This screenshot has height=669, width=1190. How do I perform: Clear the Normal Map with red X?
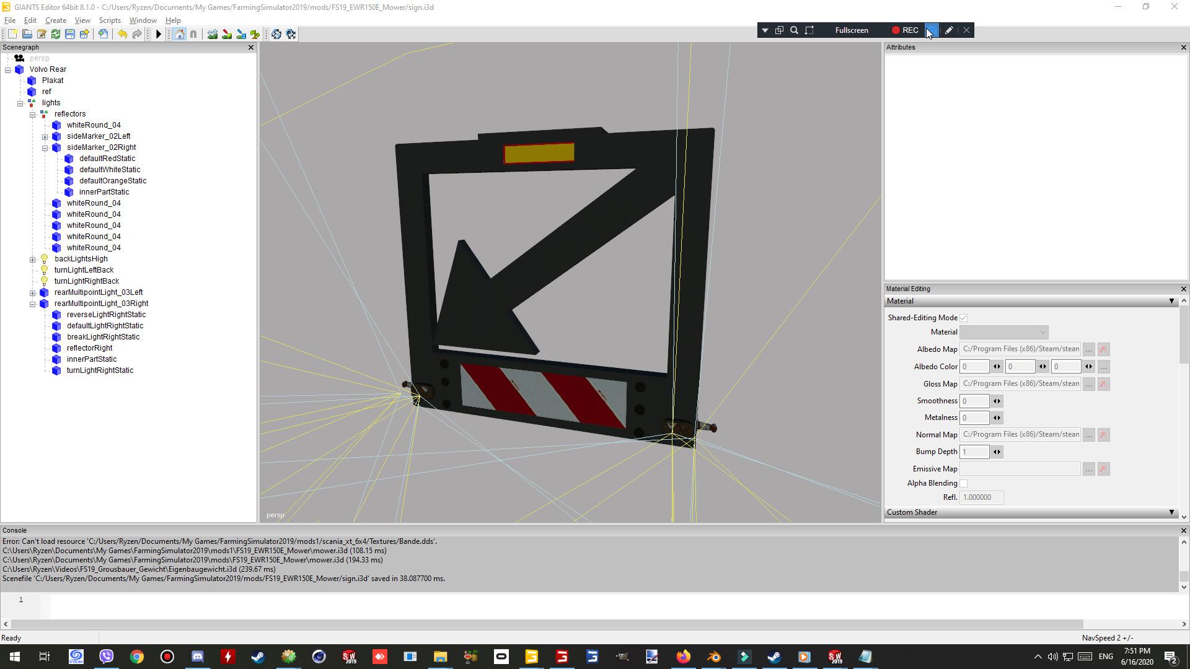pyautogui.click(x=1103, y=435)
